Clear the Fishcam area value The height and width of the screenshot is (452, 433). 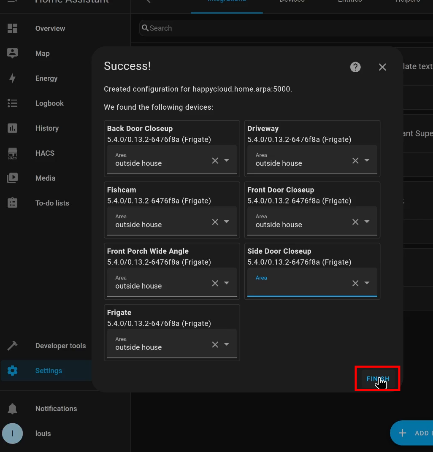(215, 222)
